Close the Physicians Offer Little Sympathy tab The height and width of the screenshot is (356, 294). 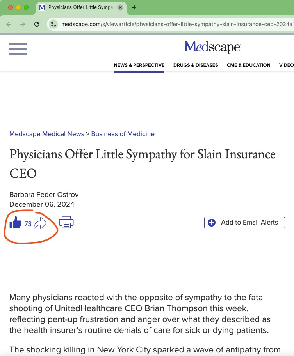(120, 7)
